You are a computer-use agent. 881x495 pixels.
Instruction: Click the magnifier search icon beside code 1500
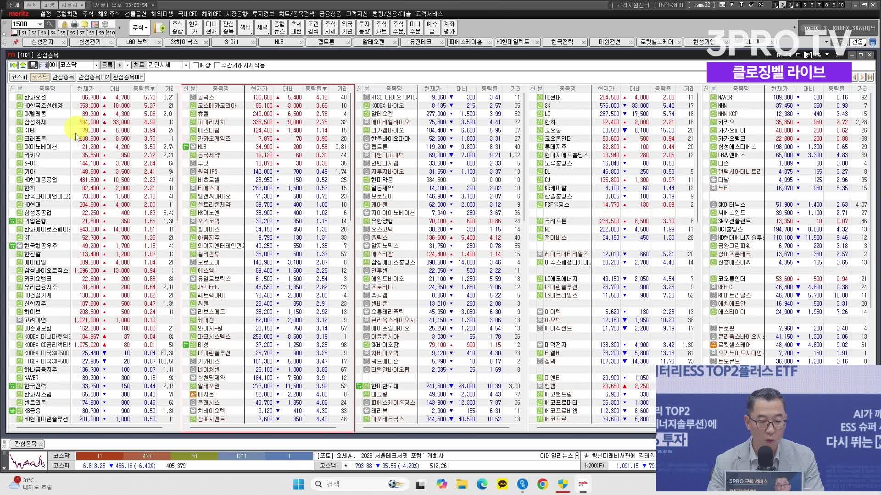coord(50,24)
